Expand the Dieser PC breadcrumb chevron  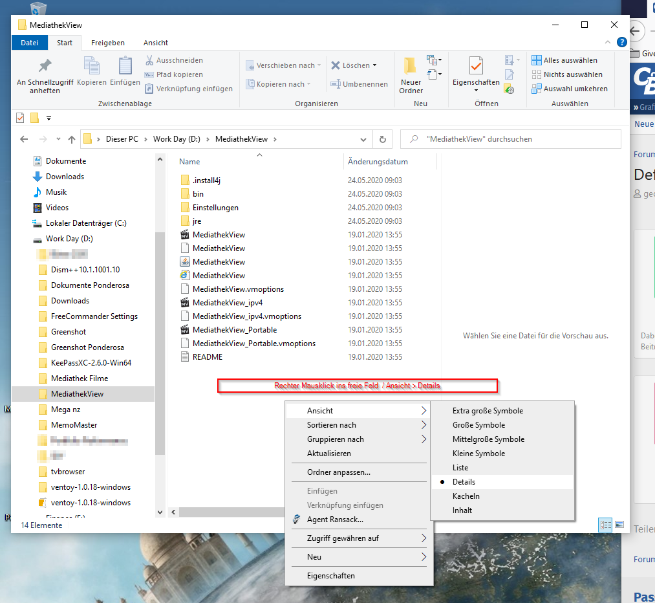pyautogui.click(x=145, y=139)
